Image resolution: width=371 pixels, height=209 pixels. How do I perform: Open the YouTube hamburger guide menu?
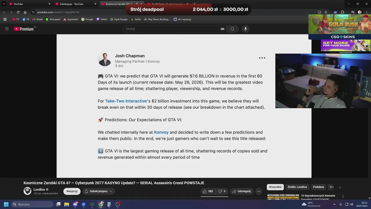7,29
